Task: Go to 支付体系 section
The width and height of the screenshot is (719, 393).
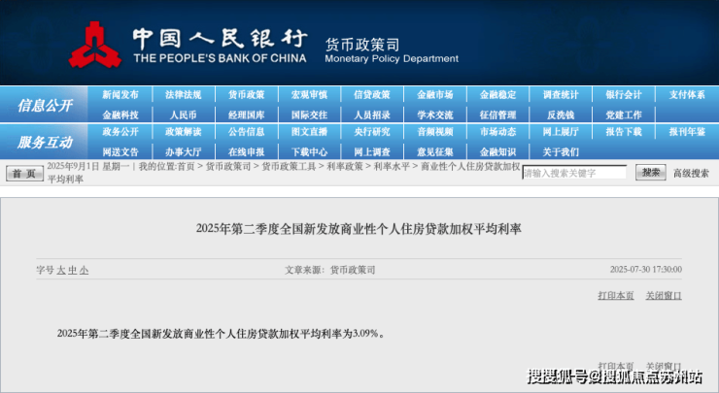Action: click(687, 95)
